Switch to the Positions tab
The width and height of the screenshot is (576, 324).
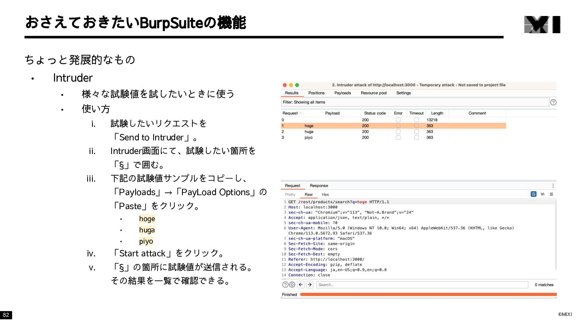pos(316,93)
